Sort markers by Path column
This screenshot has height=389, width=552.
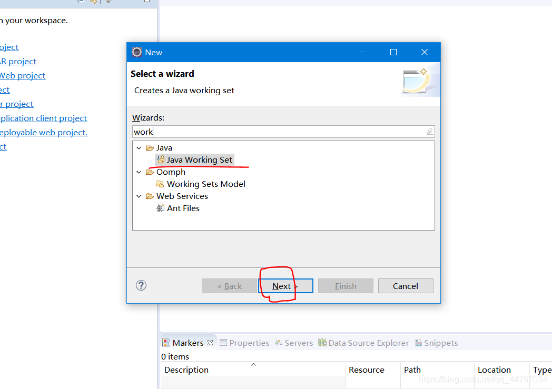click(437, 370)
